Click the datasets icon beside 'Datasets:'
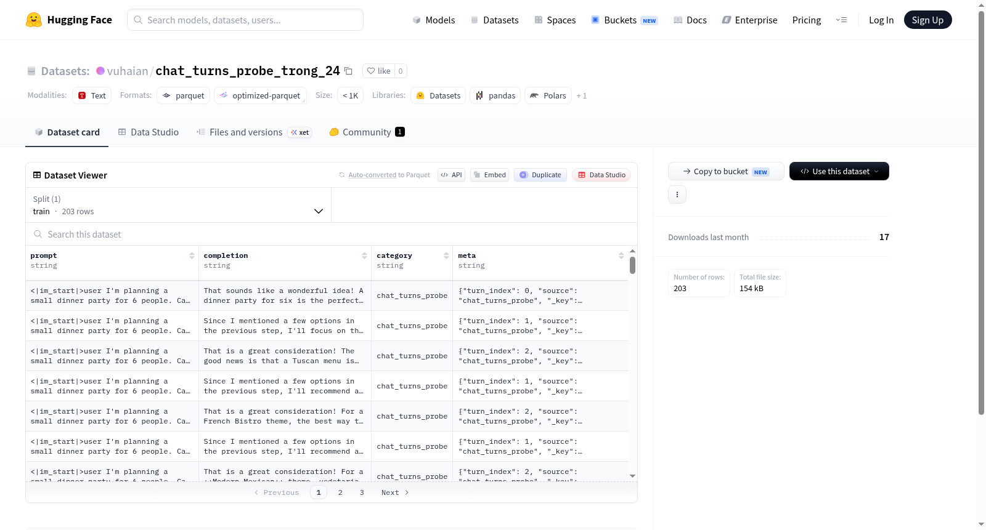 (31, 71)
